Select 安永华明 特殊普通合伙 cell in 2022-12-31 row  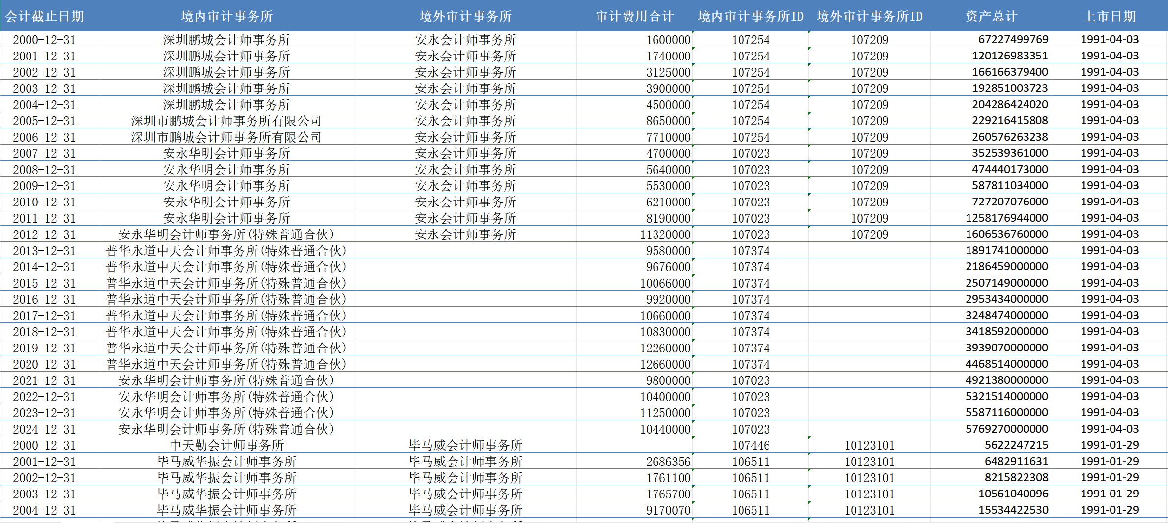(227, 397)
